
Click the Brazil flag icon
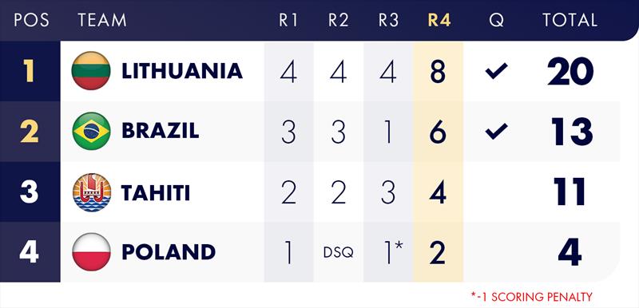coord(91,131)
